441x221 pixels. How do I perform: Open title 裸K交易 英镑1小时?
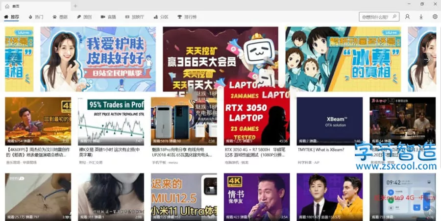[x=110, y=152]
